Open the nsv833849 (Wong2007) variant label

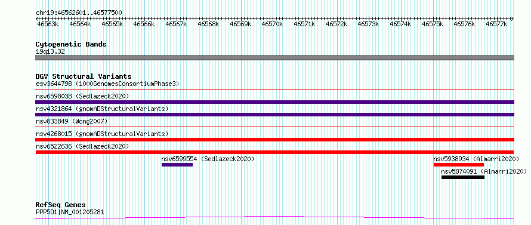pyautogui.click(x=72, y=121)
